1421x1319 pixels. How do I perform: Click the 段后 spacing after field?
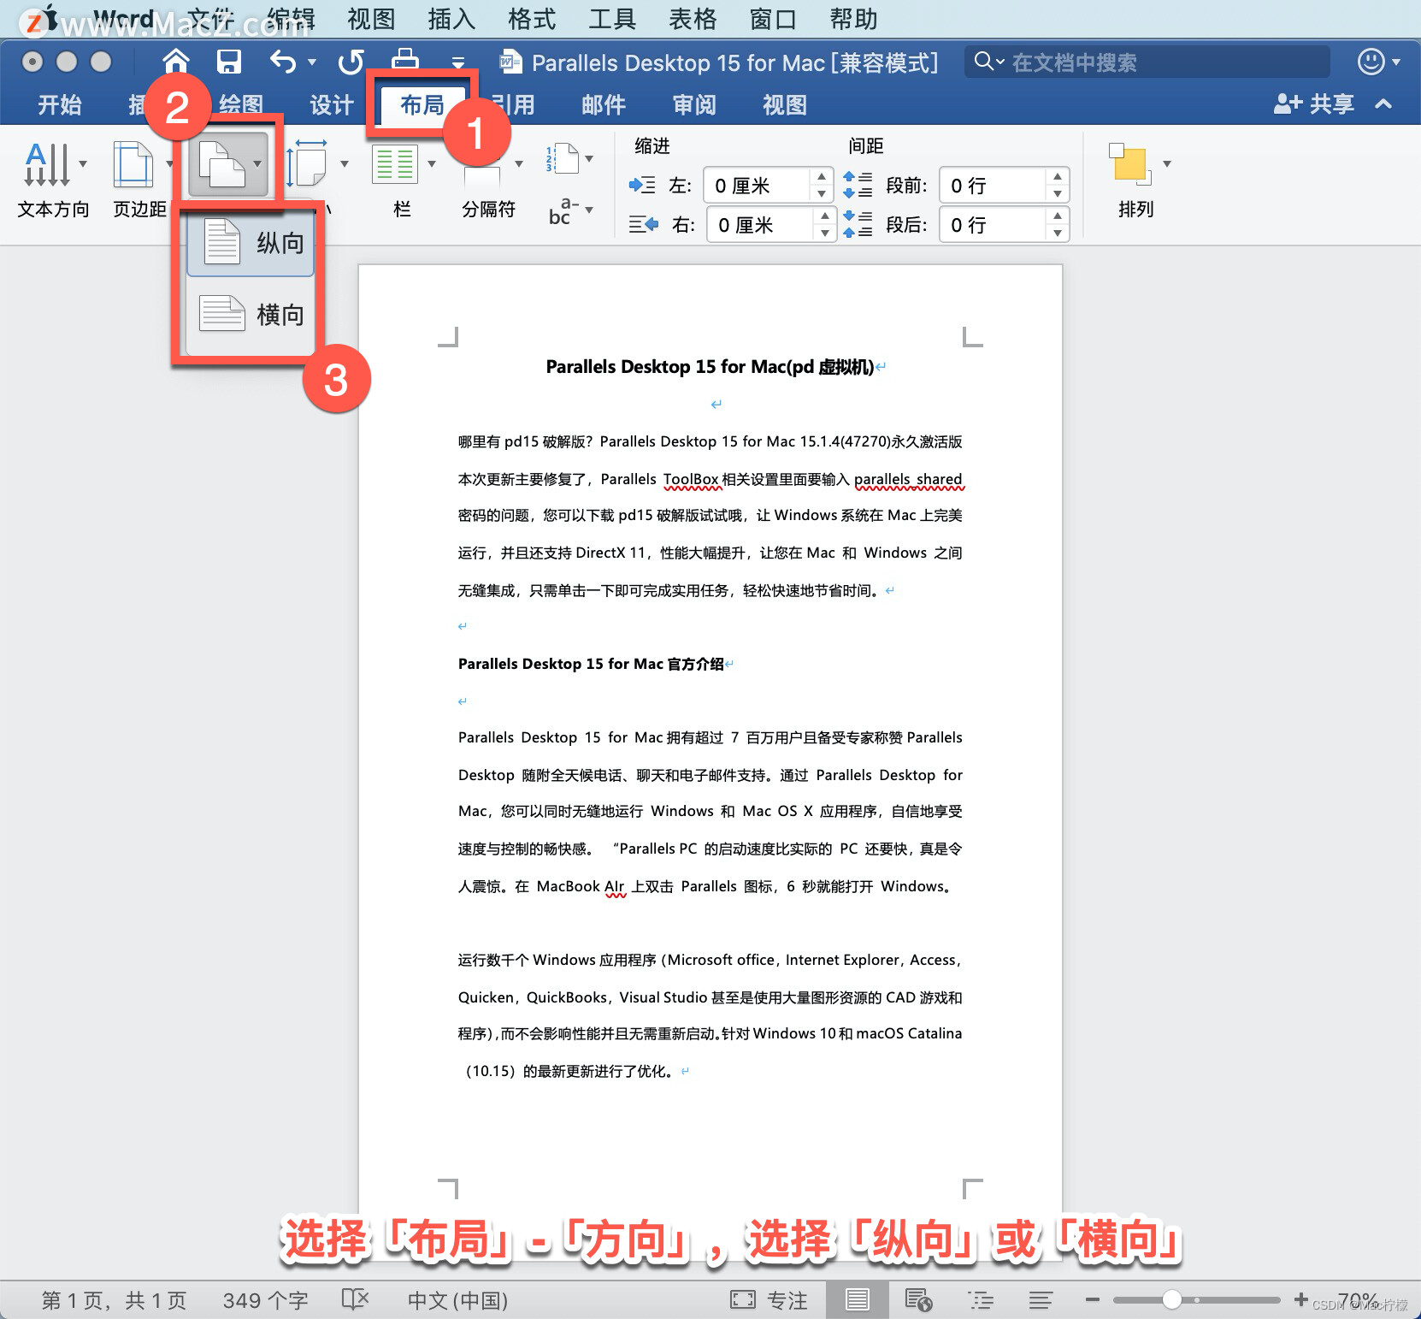[992, 225]
